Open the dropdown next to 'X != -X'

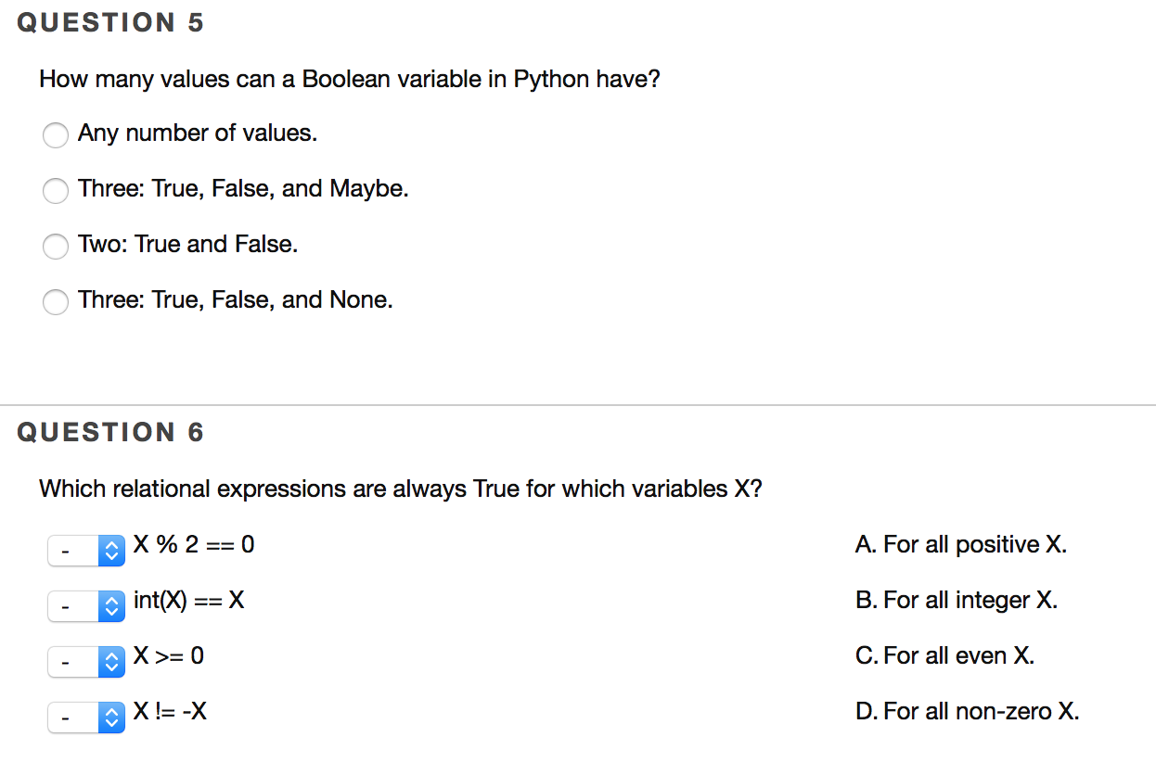86,717
